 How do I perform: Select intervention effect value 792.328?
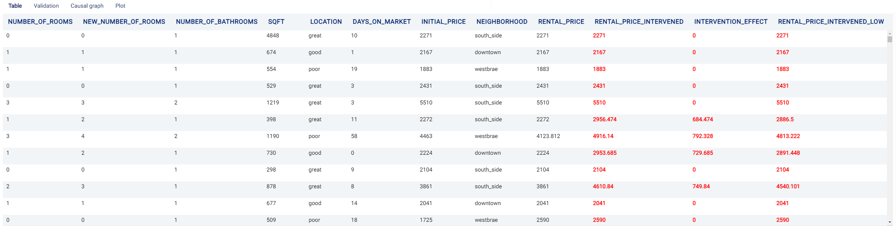coord(703,136)
